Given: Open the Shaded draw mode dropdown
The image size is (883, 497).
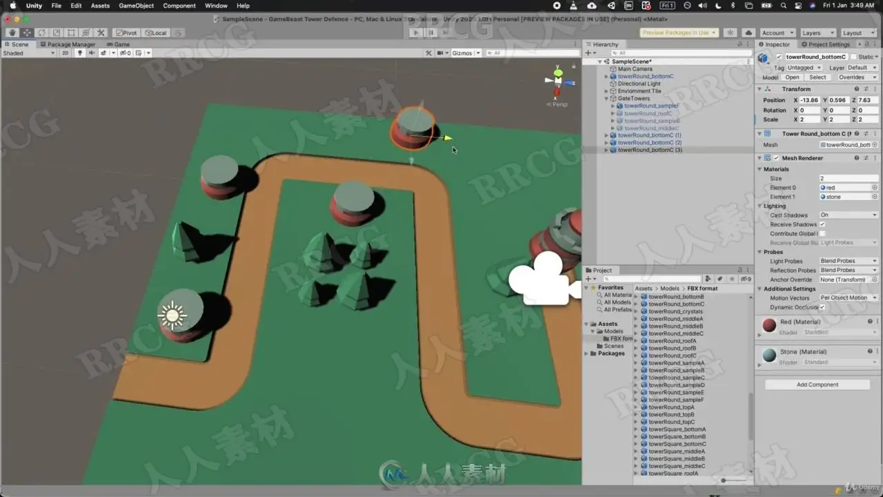Looking at the screenshot, I should coord(28,53).
